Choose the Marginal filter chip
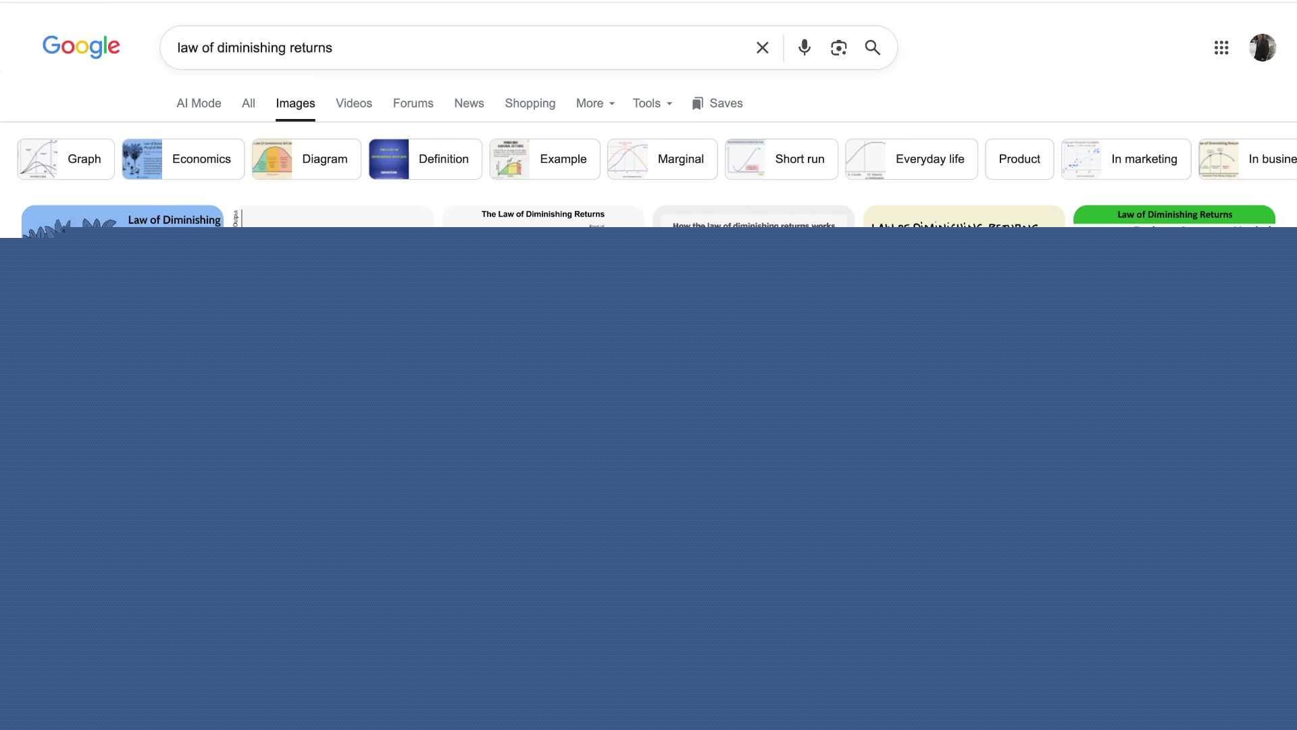This screenshot has height=730, width=1297. pyautogui.click(x=662, y=160)
